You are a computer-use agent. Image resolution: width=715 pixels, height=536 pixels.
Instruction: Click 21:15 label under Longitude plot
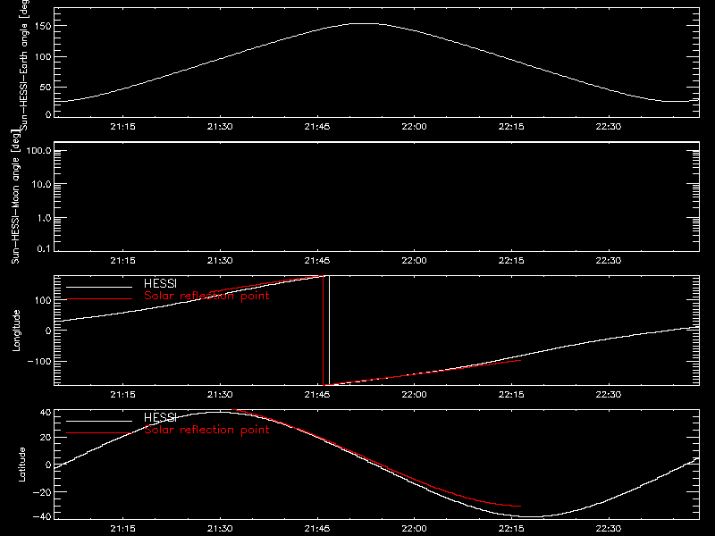pyautogui.click(x=122, y=395)
